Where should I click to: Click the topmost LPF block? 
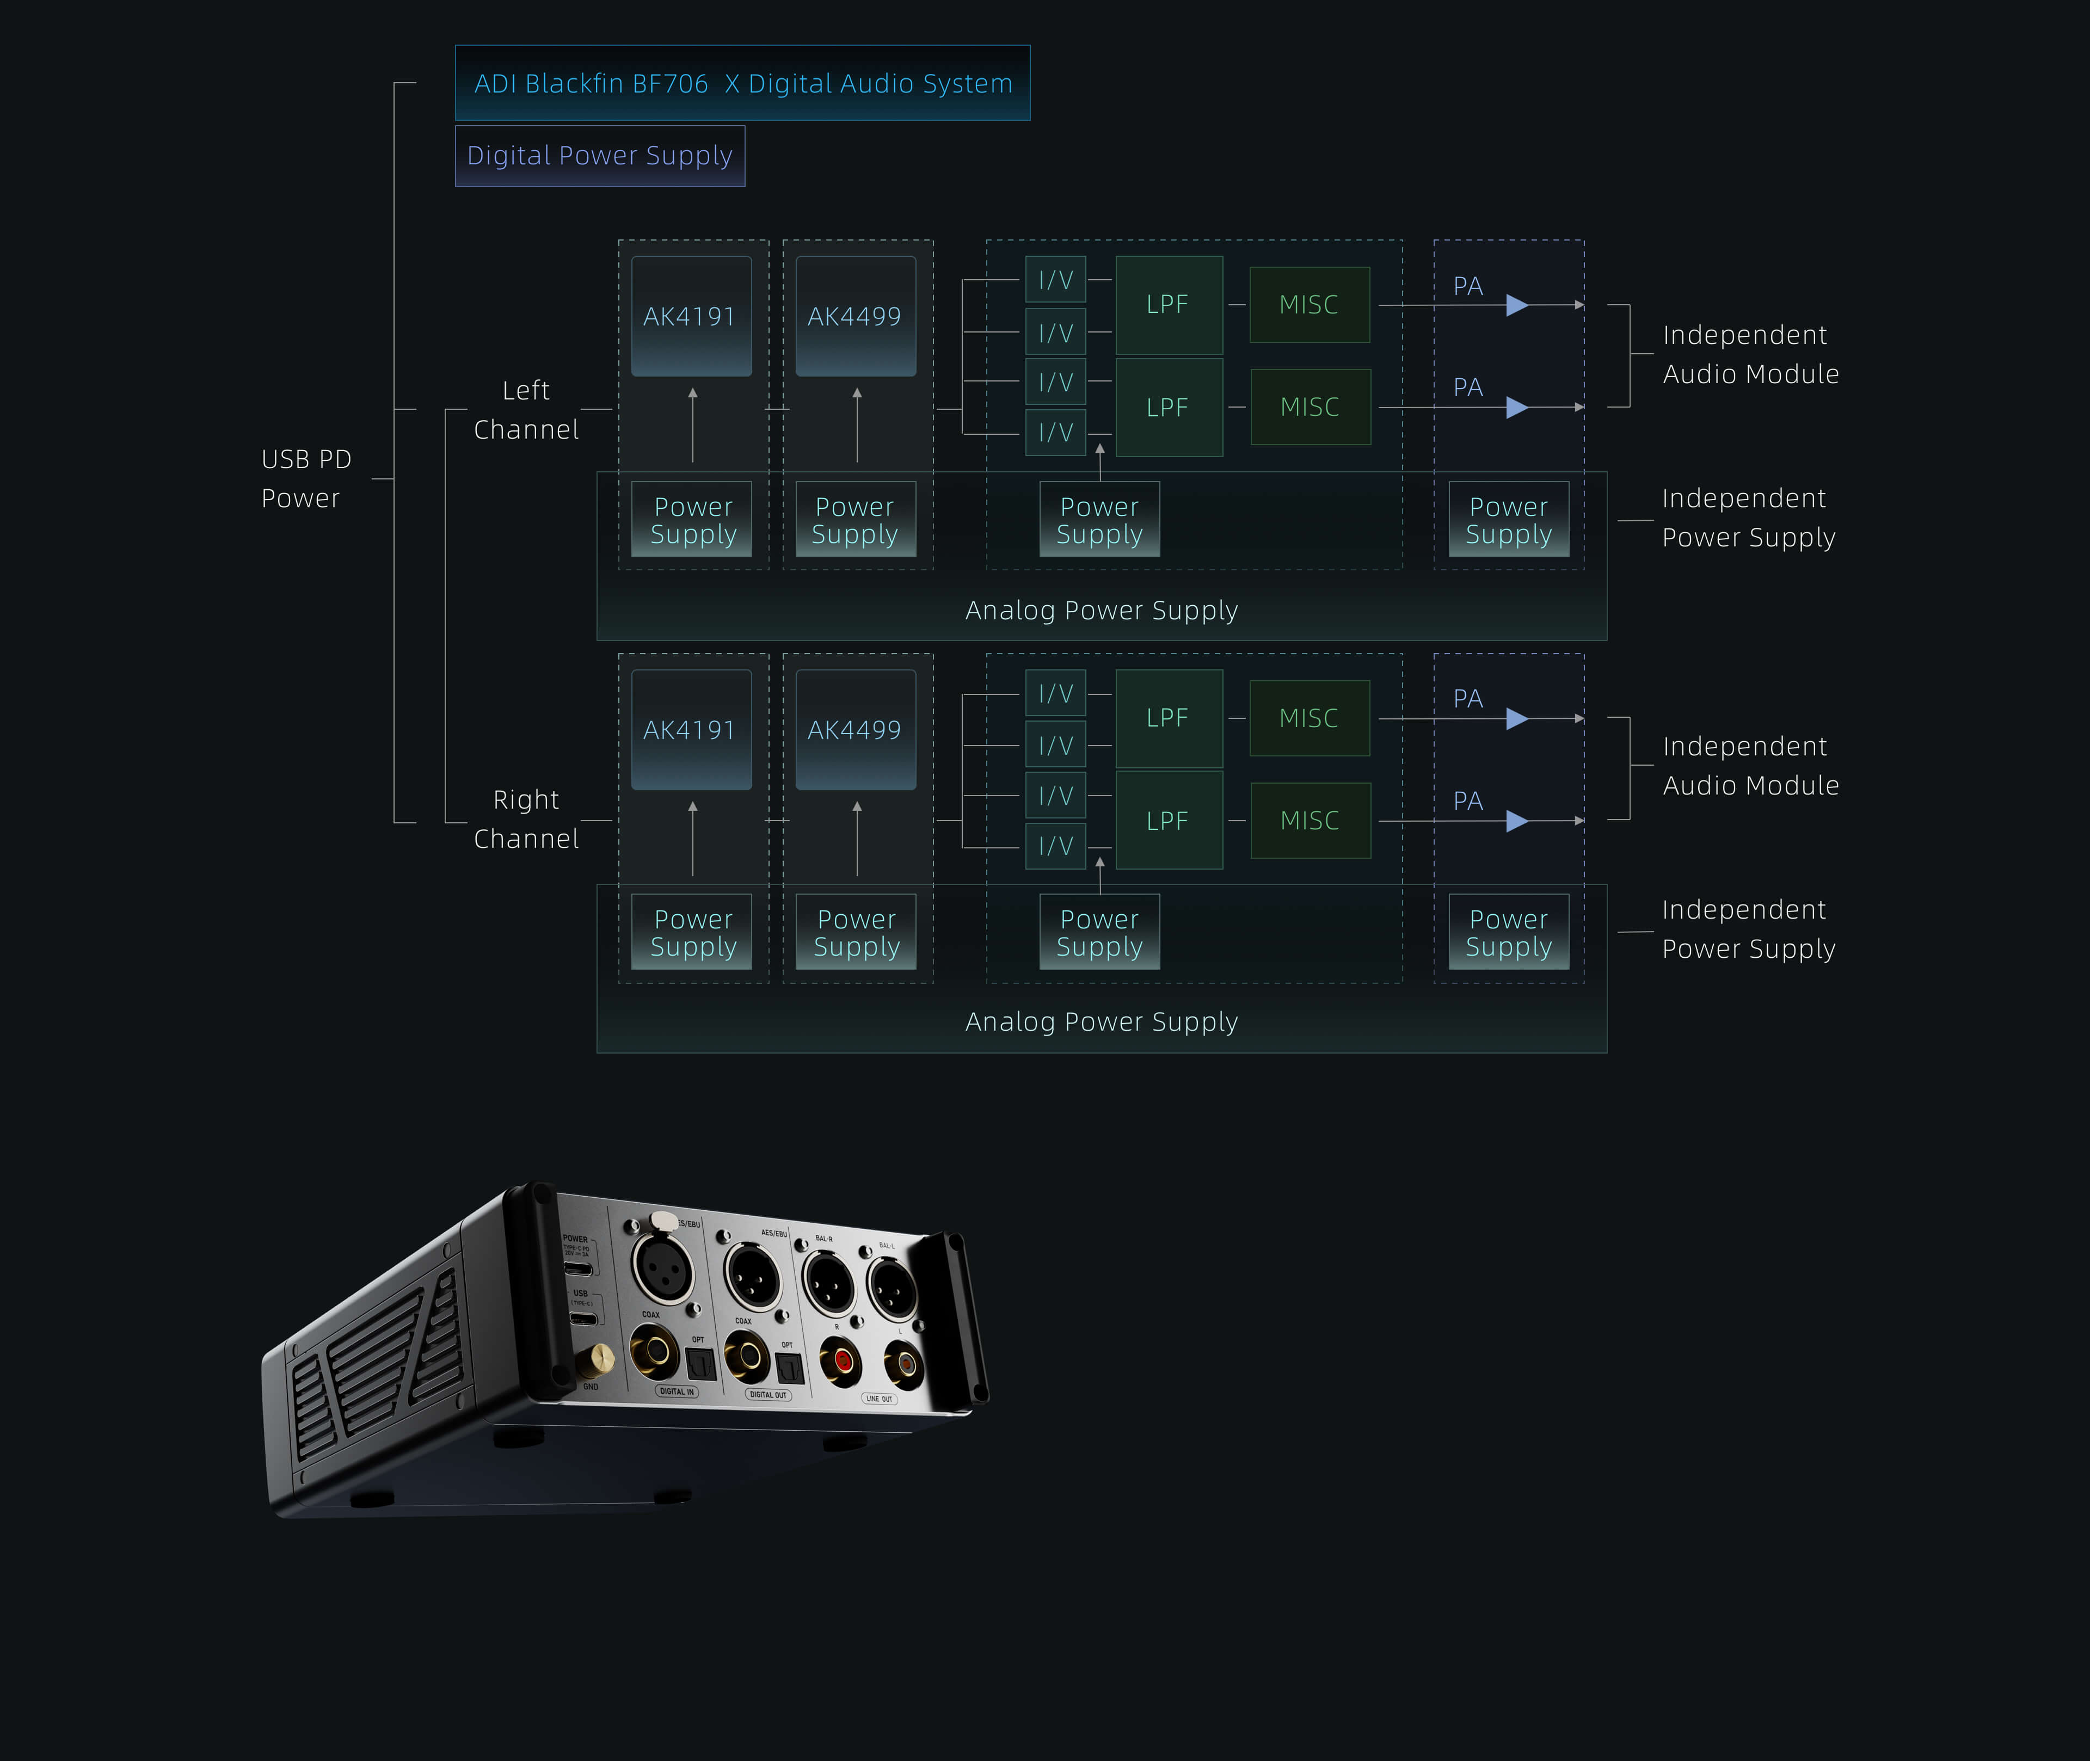pos(1169,305)
